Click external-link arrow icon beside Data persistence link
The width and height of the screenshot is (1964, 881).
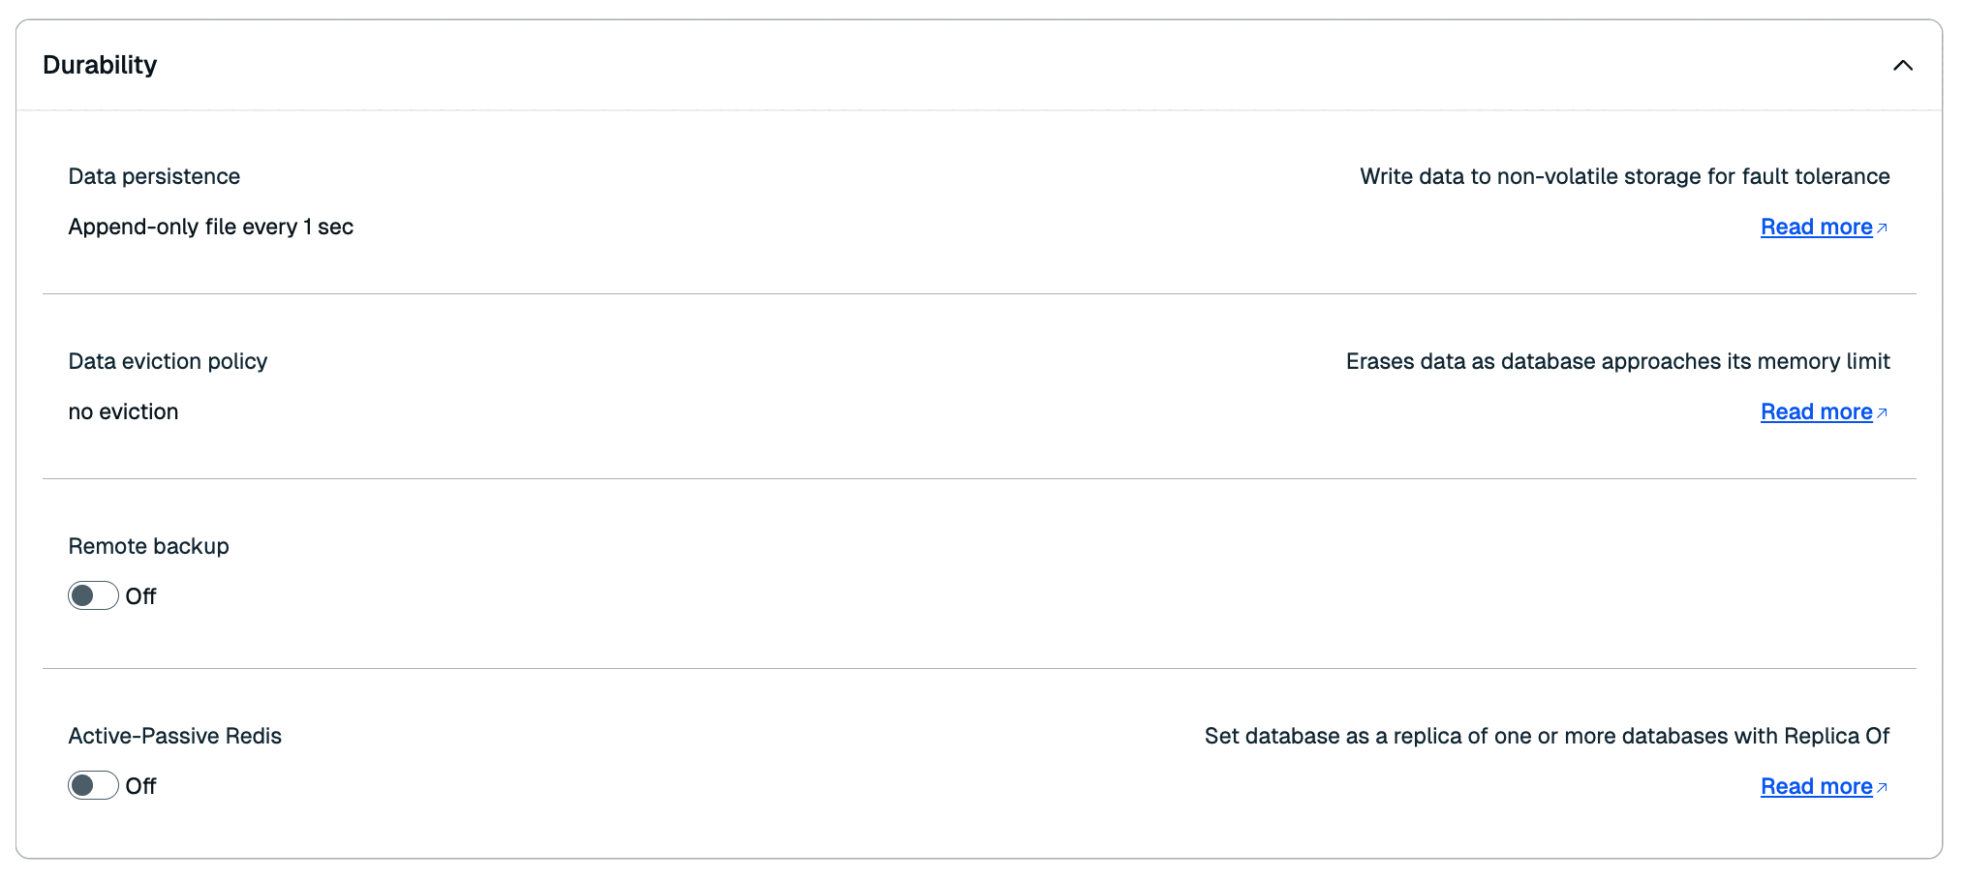click(1883, 228)
